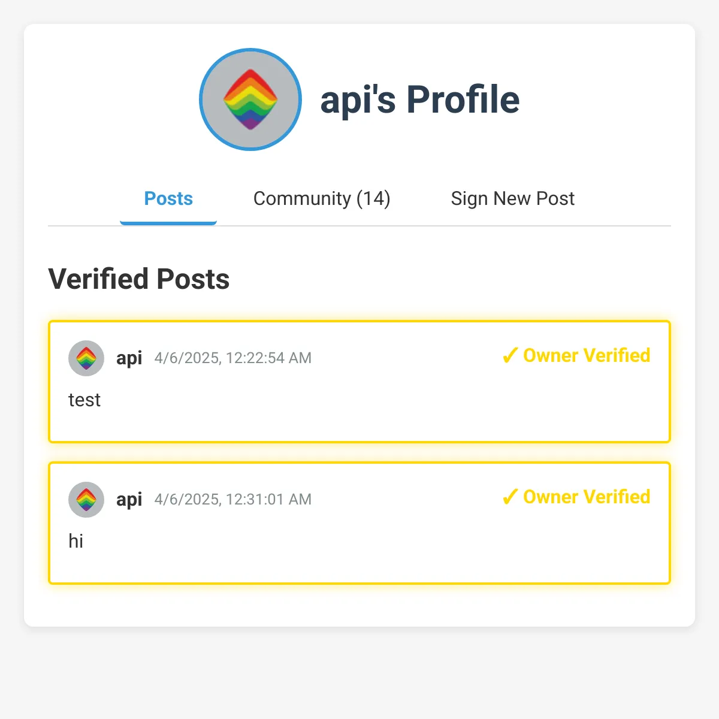Select the first verified post card

click(359, 382)
